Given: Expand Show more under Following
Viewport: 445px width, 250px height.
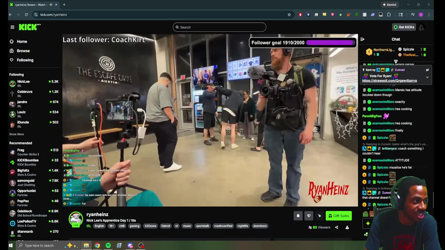Looking at the screenshot, I should point(16,134).
